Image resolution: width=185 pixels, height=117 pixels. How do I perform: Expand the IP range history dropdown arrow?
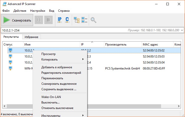(182, 30)
